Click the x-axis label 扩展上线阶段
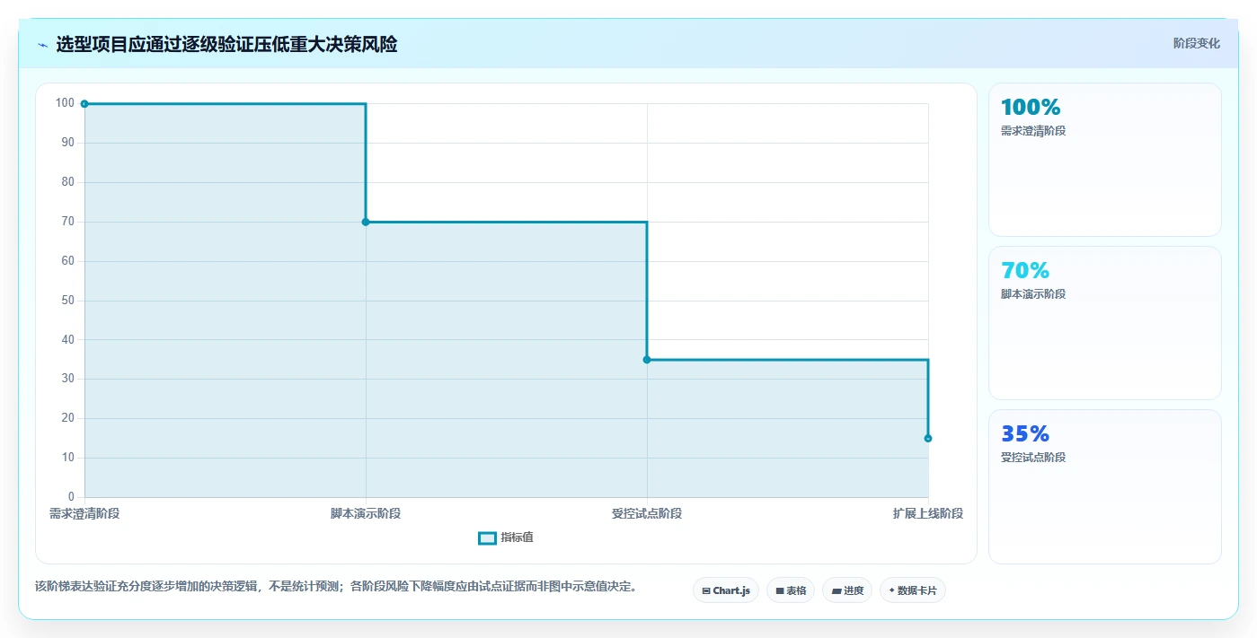 click(x=928, y=513)
